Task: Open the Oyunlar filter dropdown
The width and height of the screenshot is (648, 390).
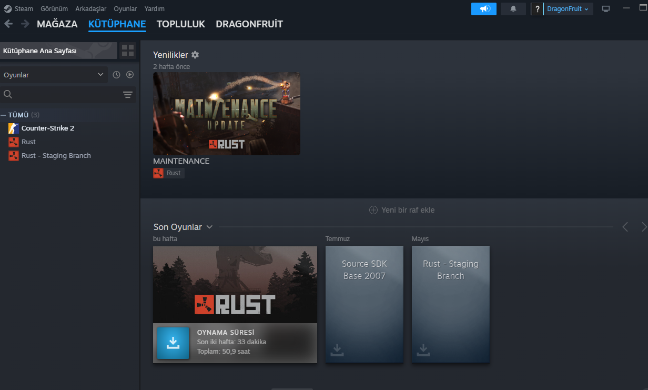Action: [x=54, y=75]
